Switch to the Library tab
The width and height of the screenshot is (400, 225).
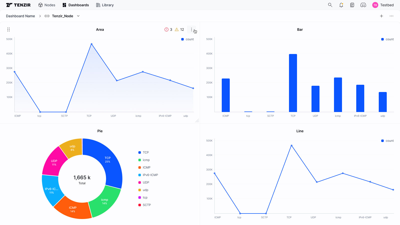105,5
